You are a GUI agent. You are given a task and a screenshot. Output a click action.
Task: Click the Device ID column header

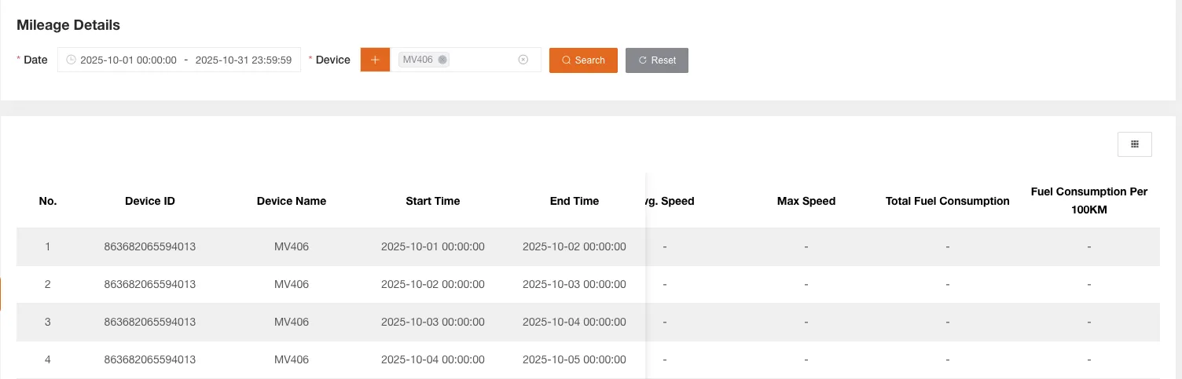coord(150,201)
